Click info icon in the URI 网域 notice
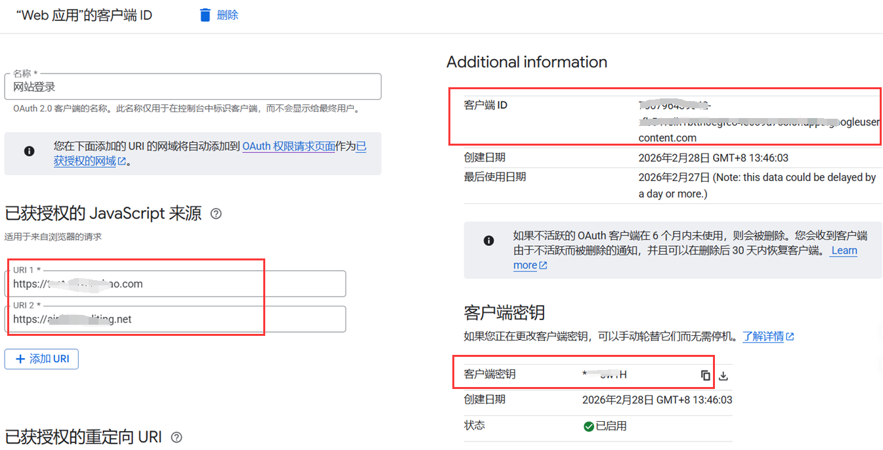883x450 pixels. 29,152
